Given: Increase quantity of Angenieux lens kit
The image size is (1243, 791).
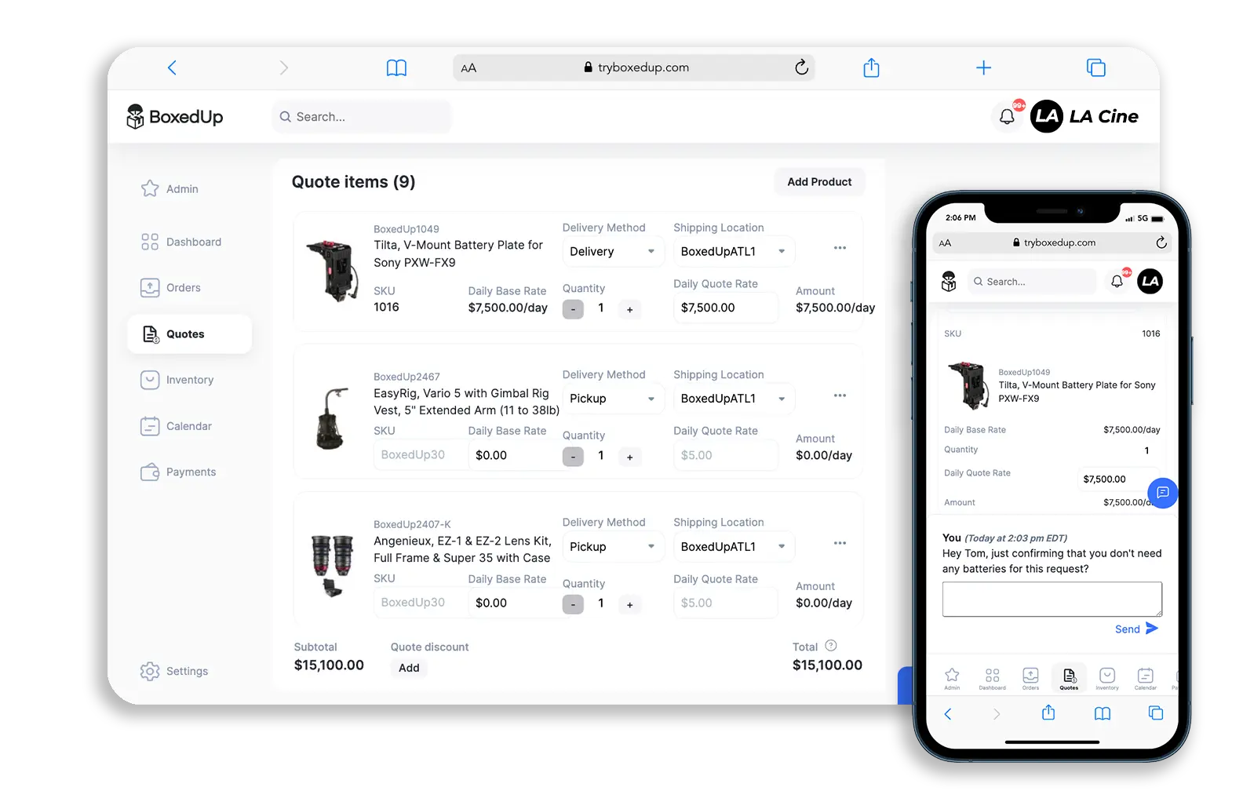Looking at the screenshot, I should 629,604.
